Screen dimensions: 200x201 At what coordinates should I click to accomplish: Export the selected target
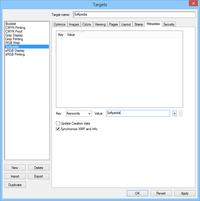click(39, 176)
